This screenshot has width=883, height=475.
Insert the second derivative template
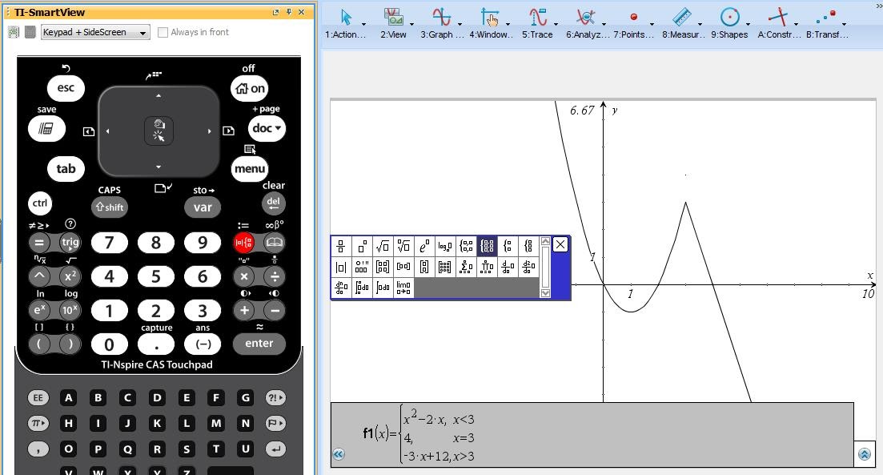point(528,267)
